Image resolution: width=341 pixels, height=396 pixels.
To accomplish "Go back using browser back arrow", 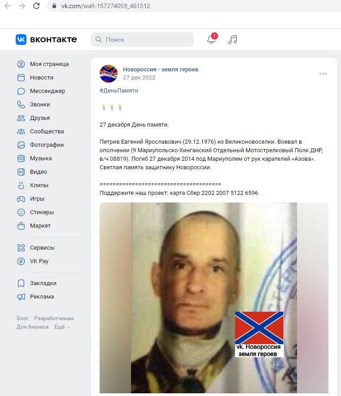I will pyautogui.click(x=8, y=6).
